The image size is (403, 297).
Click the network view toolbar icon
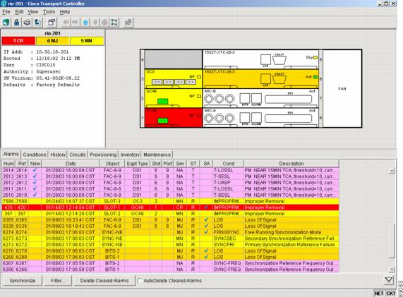[114, 23]
